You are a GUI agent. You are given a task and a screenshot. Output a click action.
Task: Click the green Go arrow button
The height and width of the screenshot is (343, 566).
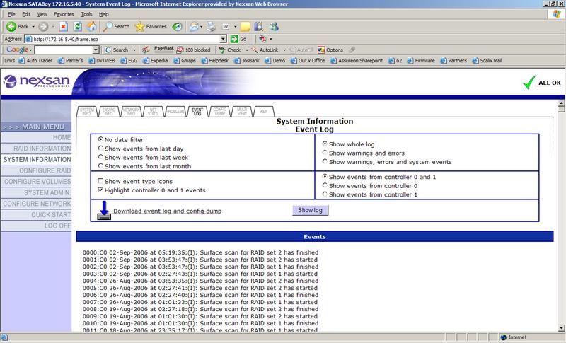click(x=234, y=39)
